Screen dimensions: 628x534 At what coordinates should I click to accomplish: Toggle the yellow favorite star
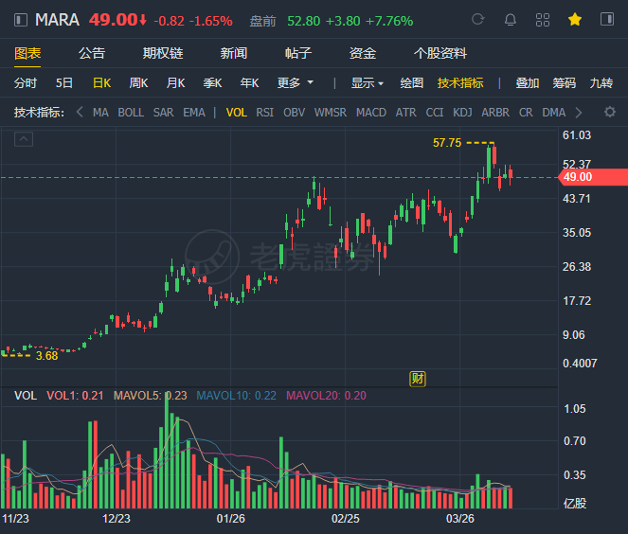[x=575, y=20]
